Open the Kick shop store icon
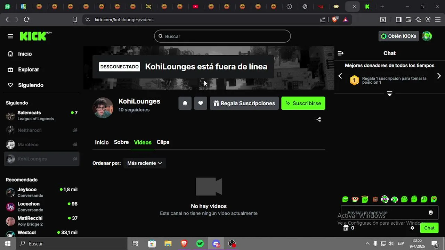Screen dimensions: 445x250 click(x=346, y=228)
